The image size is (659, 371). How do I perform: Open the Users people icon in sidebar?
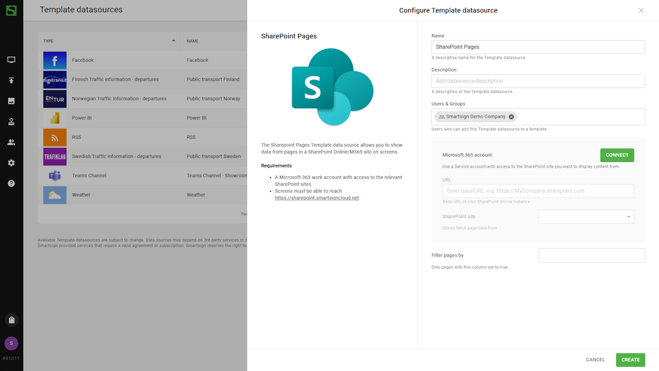point(11,142)
